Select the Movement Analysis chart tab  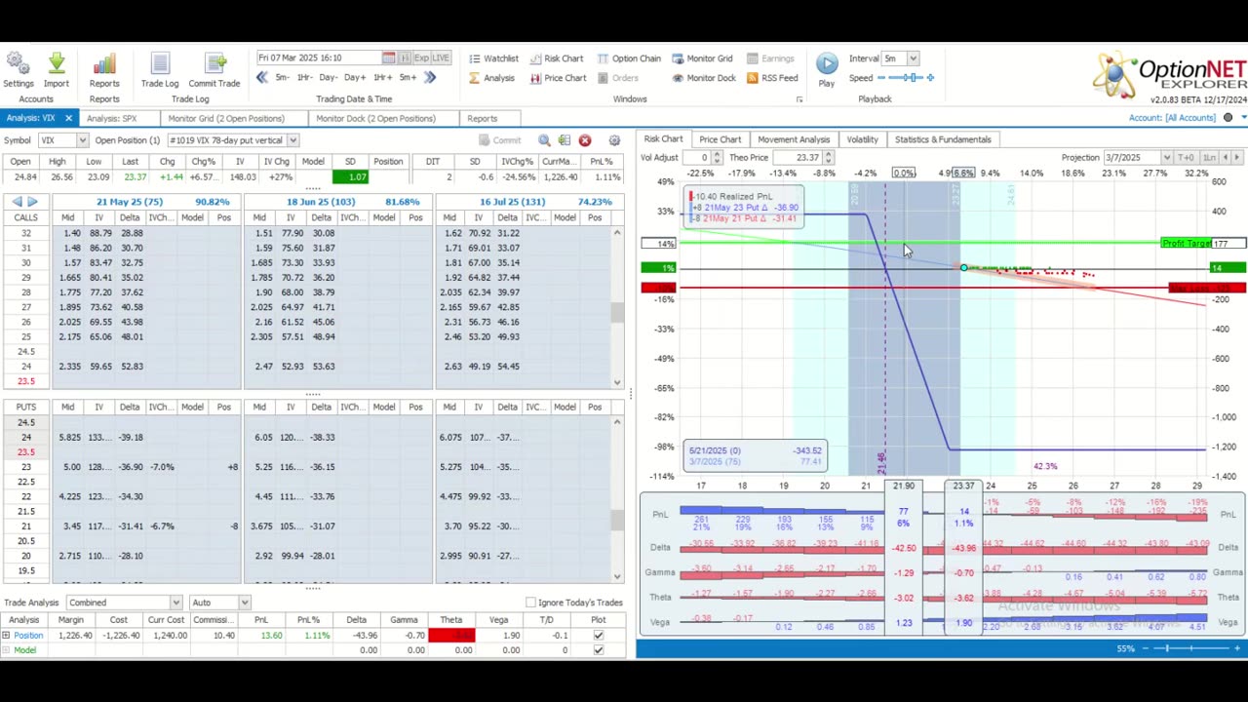[794, 139]
